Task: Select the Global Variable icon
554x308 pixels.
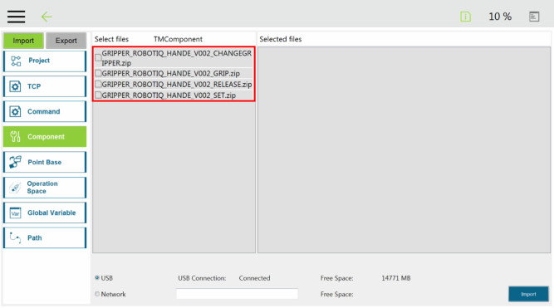Action: (15, 213)
